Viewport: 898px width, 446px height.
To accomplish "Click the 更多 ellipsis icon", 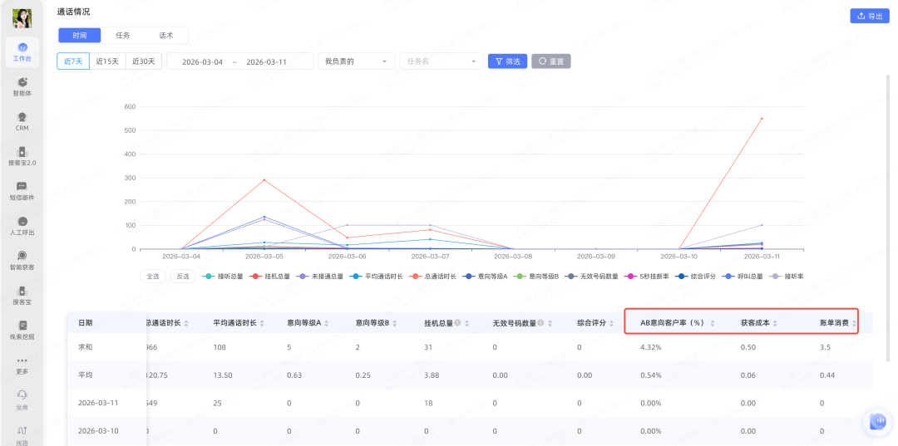I will pos(22,361).
